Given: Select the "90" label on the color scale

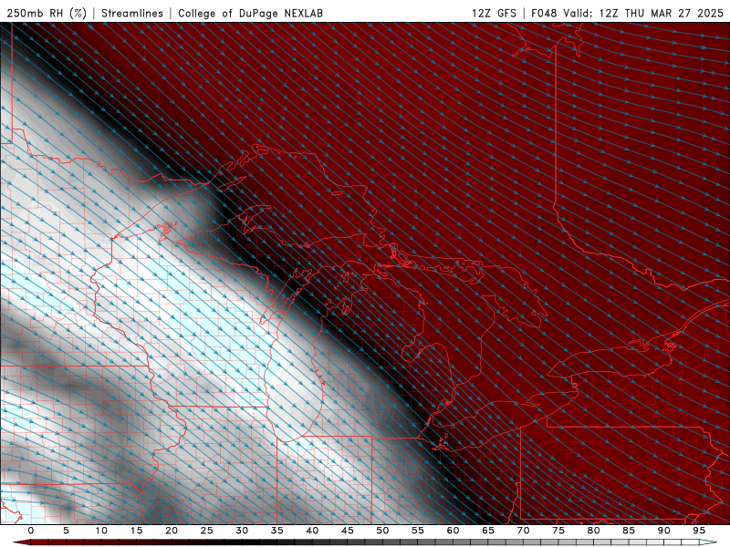Looking at the screenshot, I should pos(663,531).
